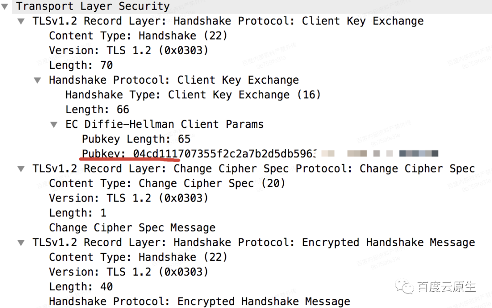This screenshot has width=492, height=308.
Task: Select first Version: TLS 1.2 (0x0303) row
Action: (128, 50)
